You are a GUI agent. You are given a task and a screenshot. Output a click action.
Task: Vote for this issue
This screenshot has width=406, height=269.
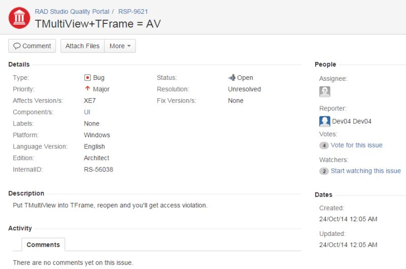356,145
